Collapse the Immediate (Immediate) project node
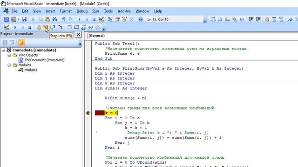 tap(3, 50)
